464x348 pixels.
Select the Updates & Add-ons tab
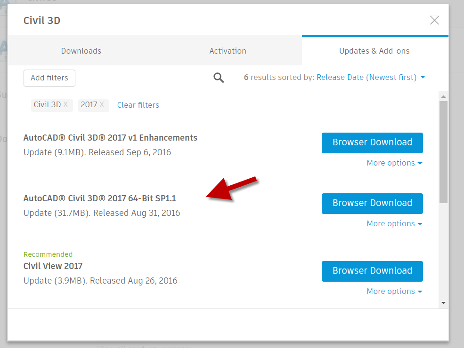coord(374,51)
